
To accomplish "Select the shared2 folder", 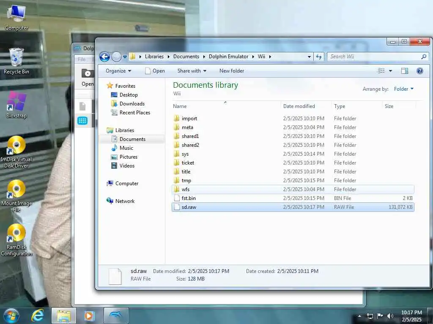I will click(x=293, y=145).
